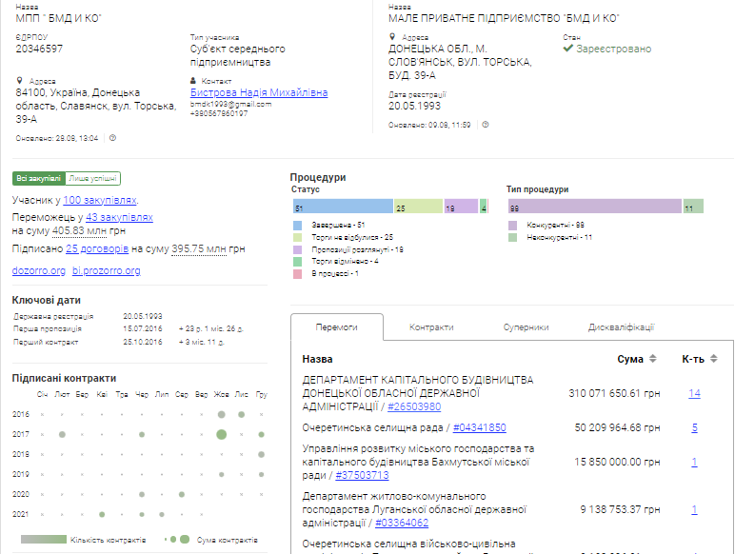Click the 2016 October contract dot
735x554 pixels.
click(221, 414)
